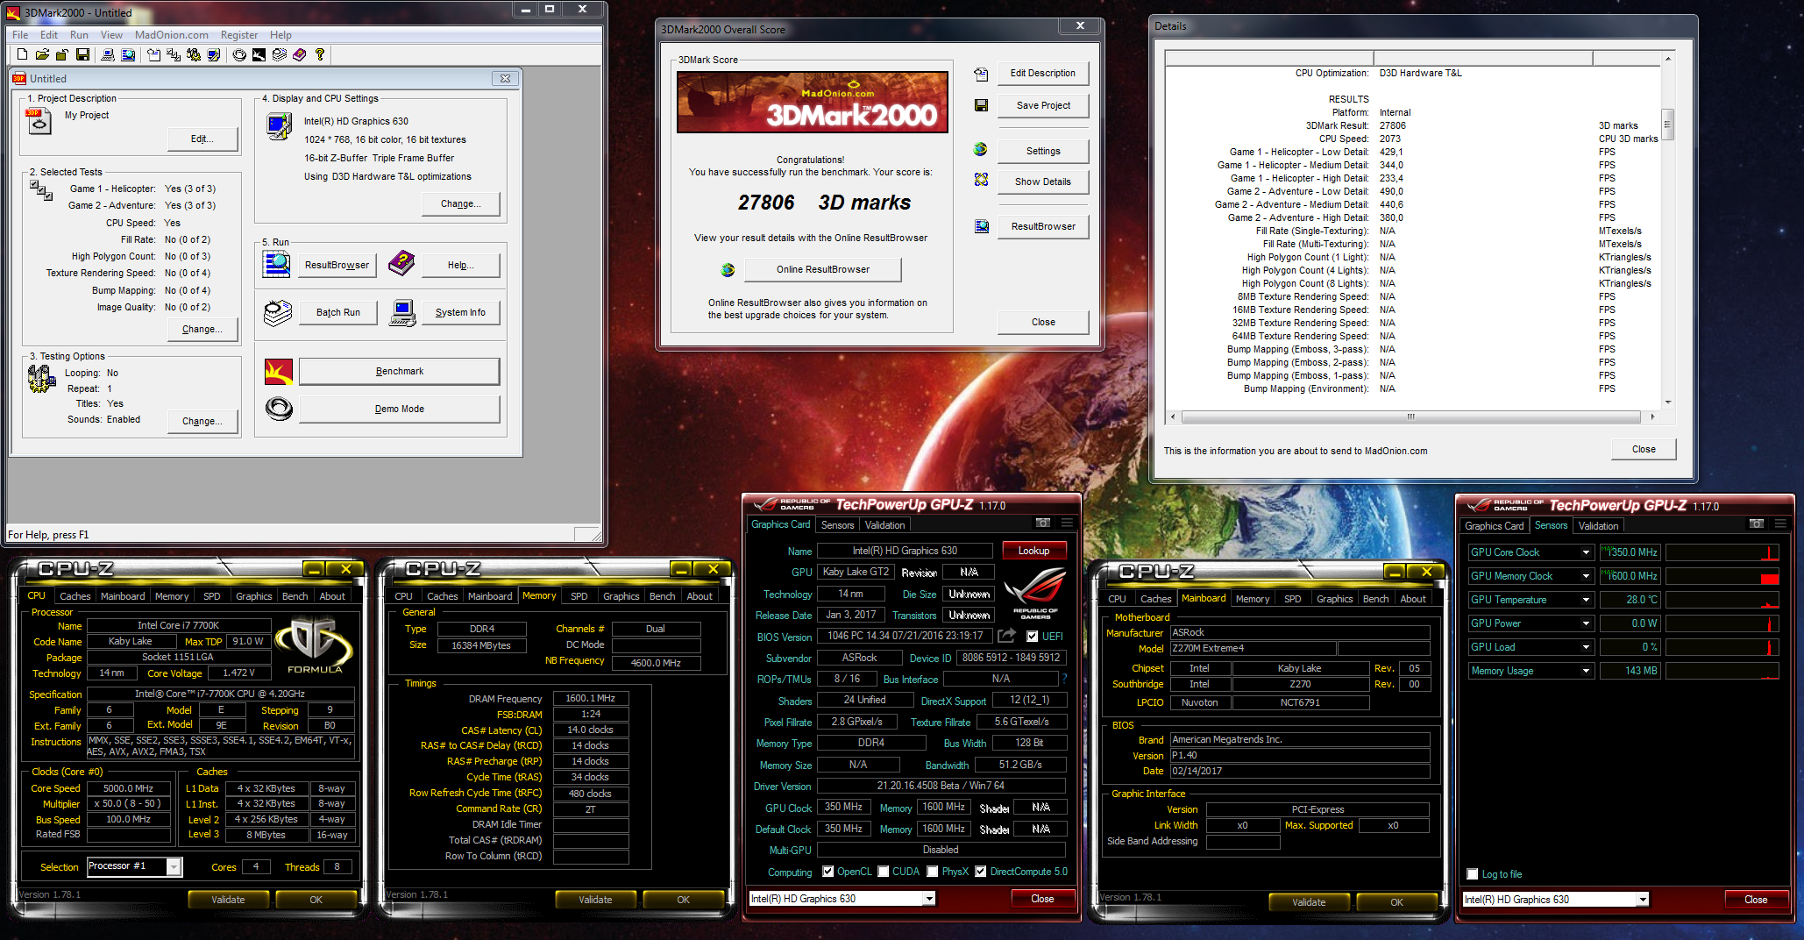The width and height of the screenshot is (1804, 940).
Task: Click the Display Settings monitor icon in toolbar
Action: pos(214,54)
